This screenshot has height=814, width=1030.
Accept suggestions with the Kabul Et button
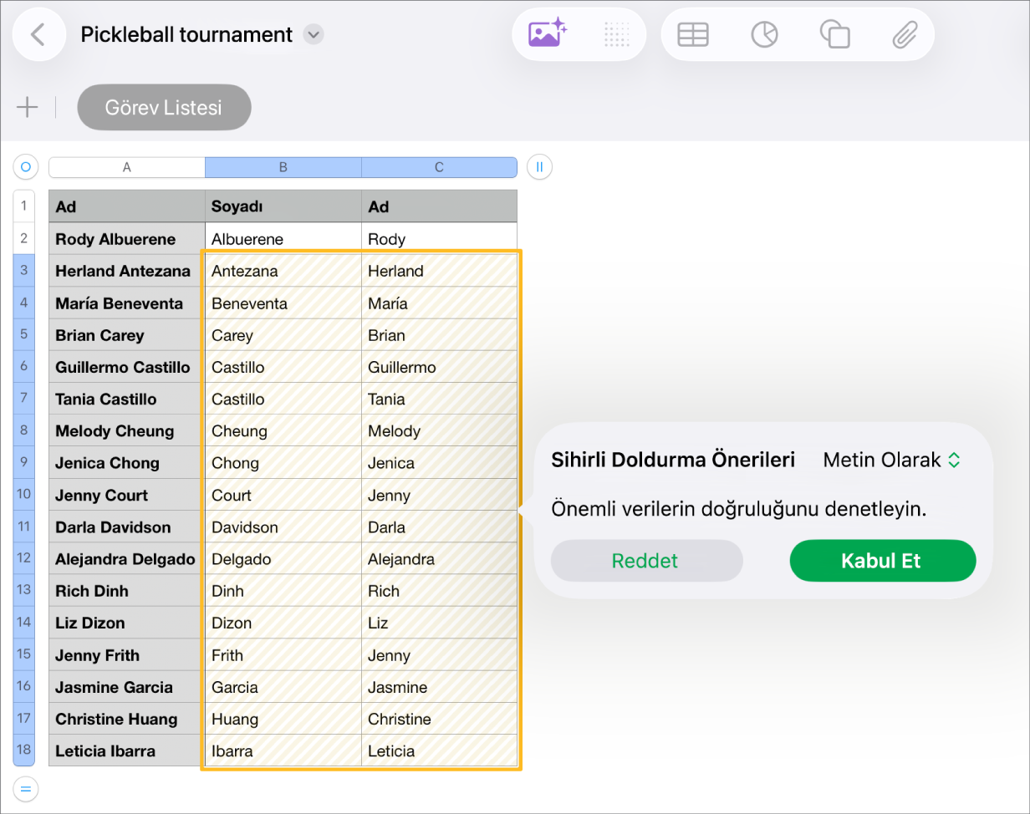click(x=882, y=561)
